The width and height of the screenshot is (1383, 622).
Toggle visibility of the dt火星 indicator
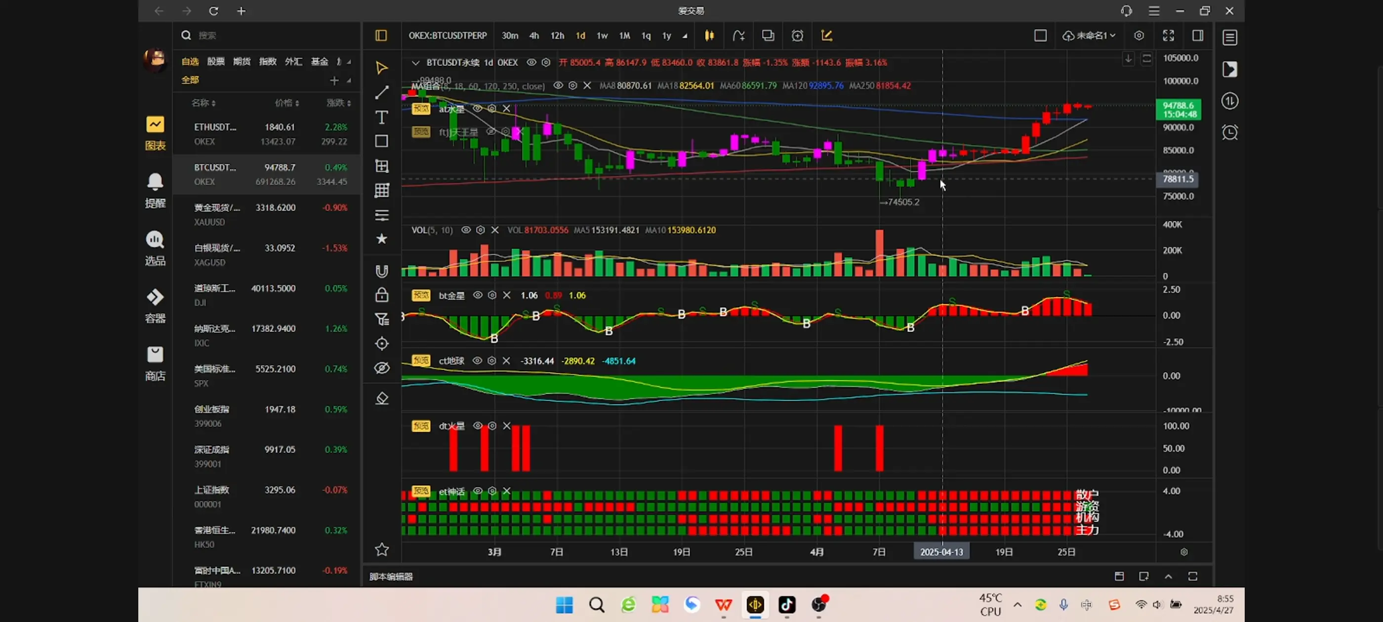477,426
